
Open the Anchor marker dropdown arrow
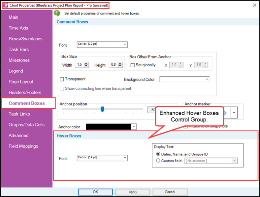234,113
